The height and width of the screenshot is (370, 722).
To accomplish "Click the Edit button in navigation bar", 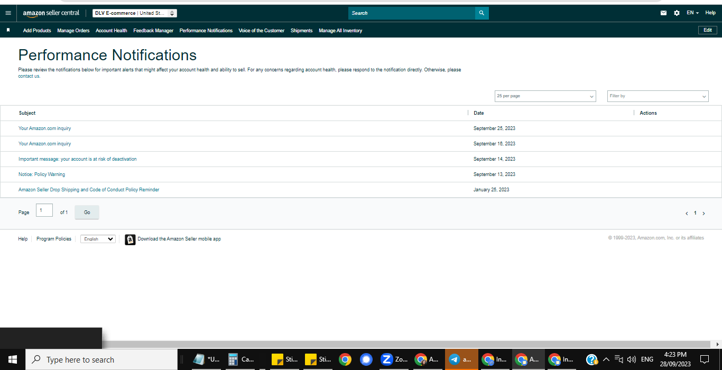I will click(x=708, y=30).
